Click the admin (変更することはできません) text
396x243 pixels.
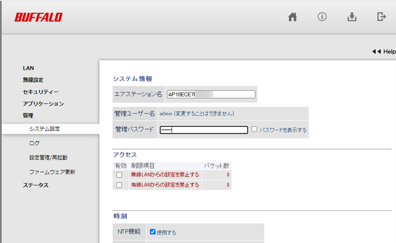click(197, 114)
